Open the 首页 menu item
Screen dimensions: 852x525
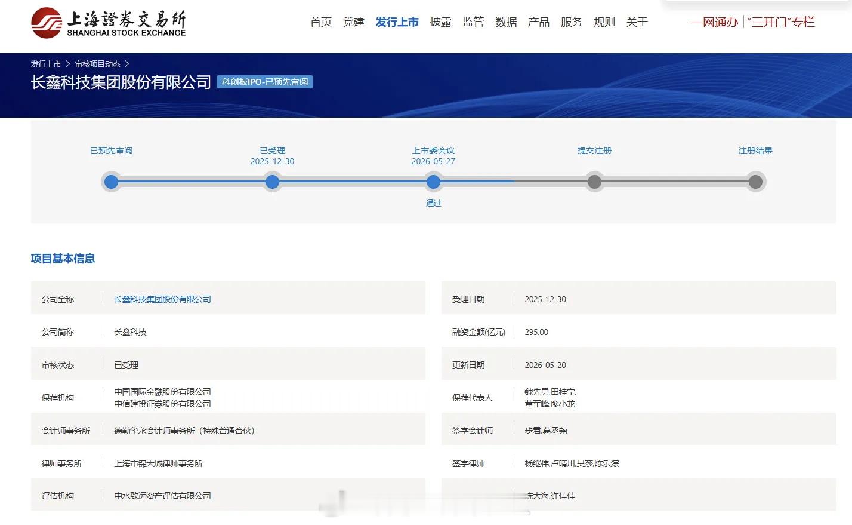tap(321, 22)
